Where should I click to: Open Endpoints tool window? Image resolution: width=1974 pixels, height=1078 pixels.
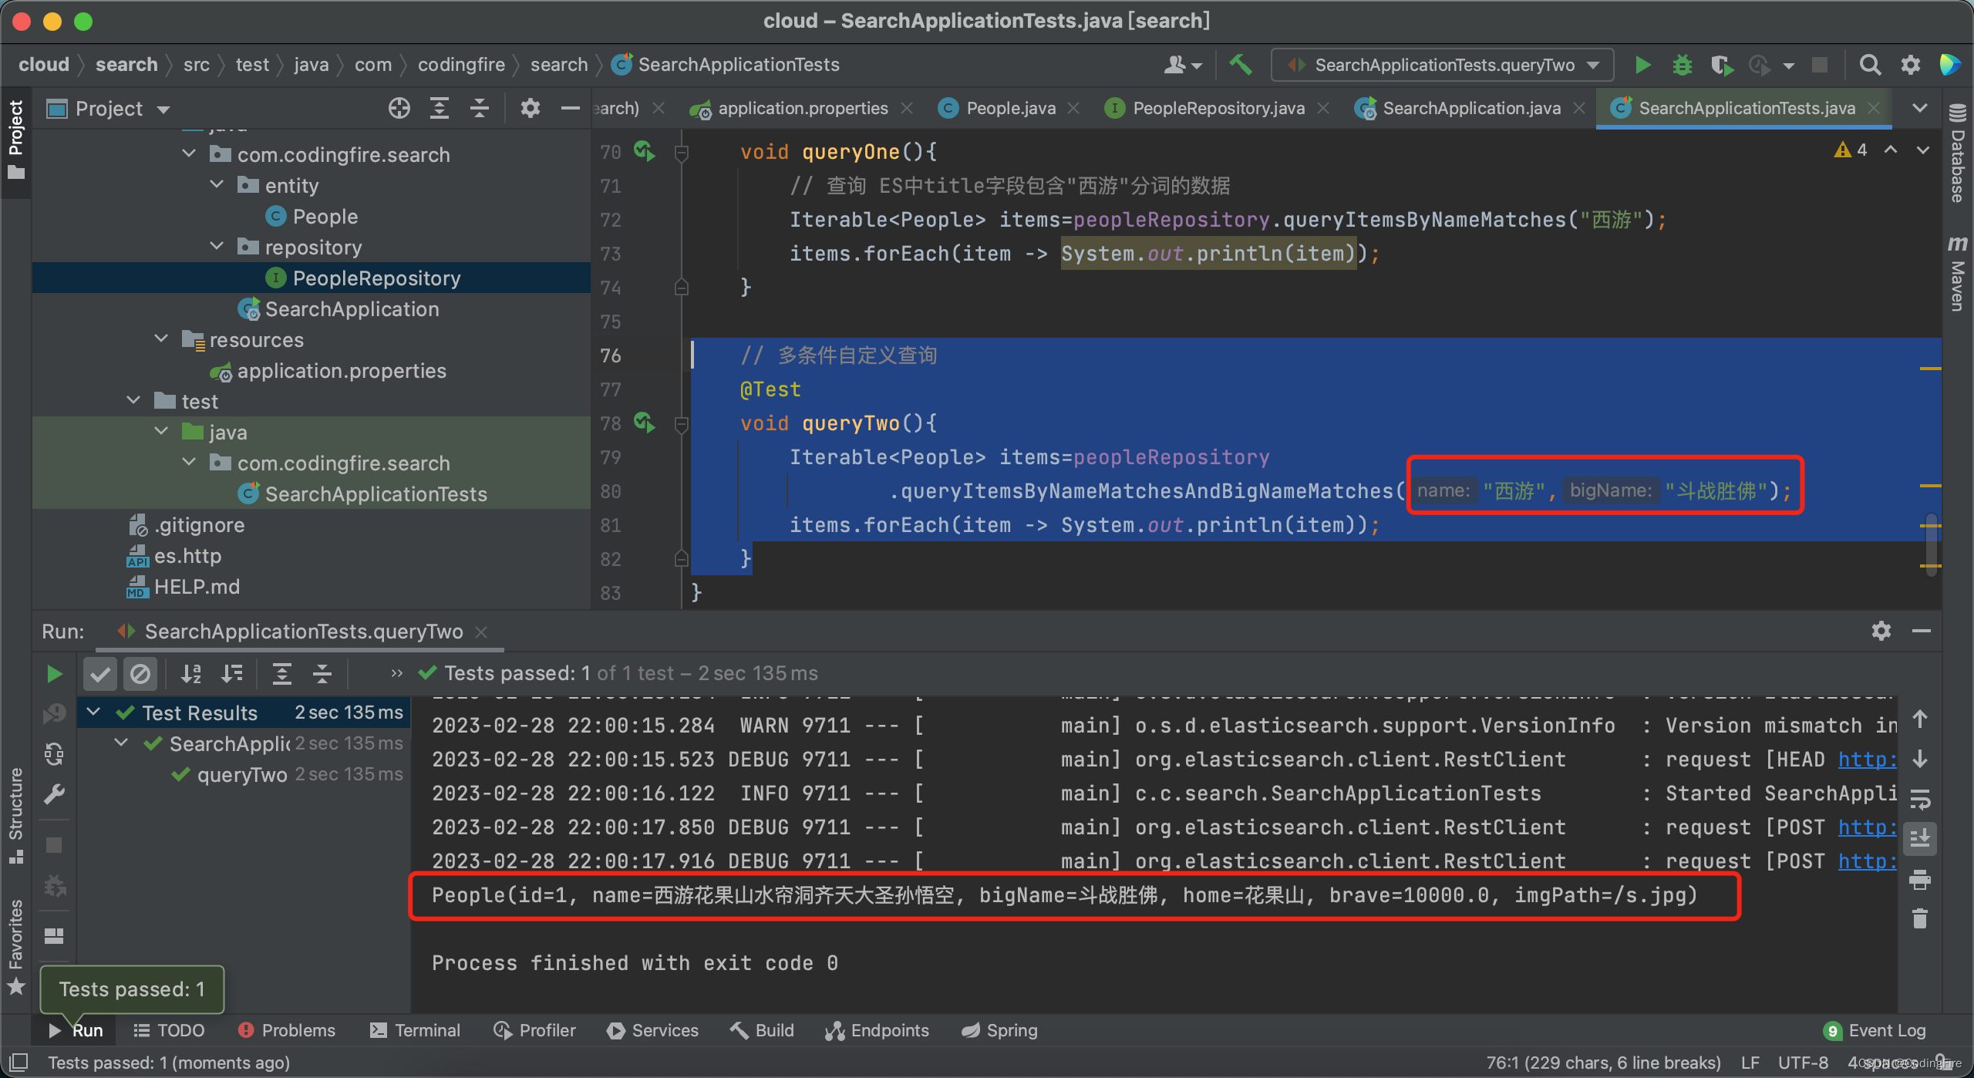878,1031
